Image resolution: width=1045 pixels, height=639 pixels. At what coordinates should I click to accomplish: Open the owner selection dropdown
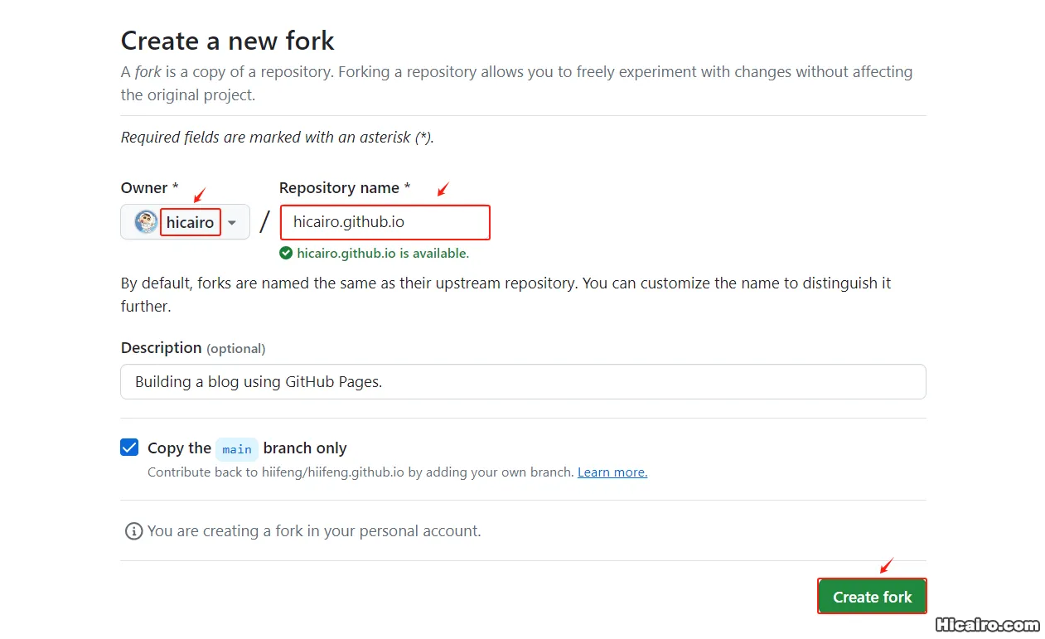(232, 221)
